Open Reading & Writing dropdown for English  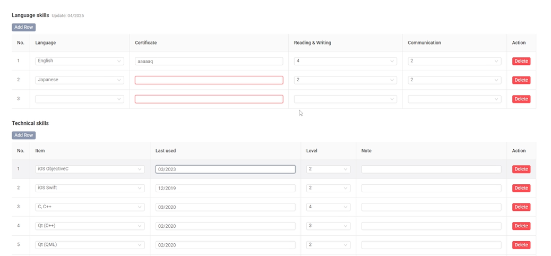click(x=345, y=61)
